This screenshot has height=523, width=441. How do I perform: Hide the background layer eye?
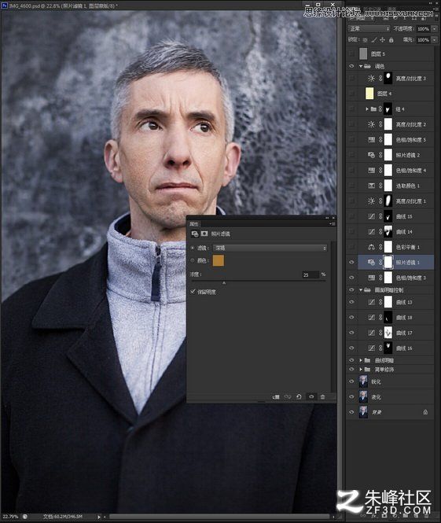[x=351, y=412]
